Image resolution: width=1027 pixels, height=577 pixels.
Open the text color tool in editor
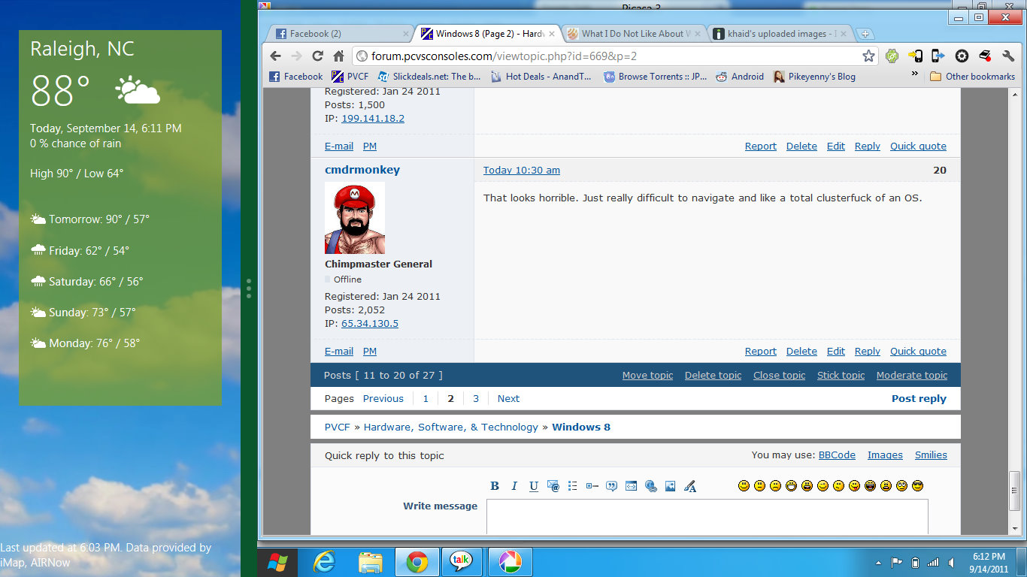coord(690,486)
